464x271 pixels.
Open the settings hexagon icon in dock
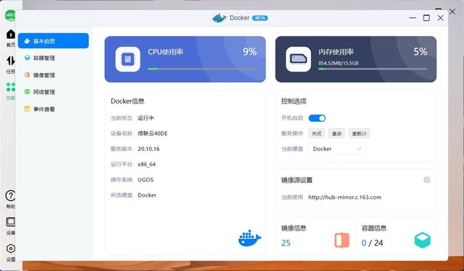tap(11, 248)
